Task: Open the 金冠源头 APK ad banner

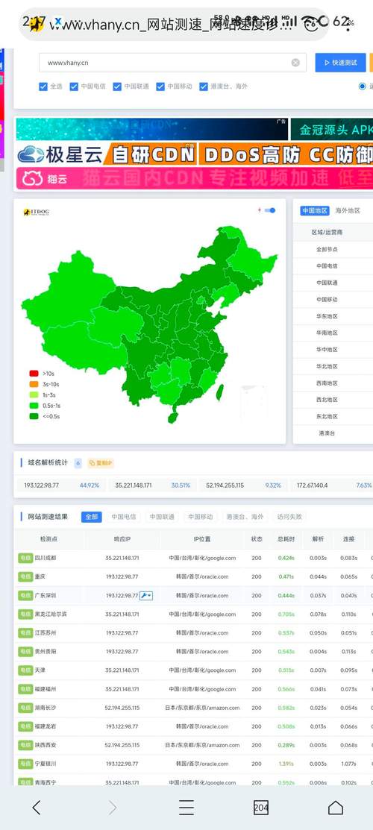Action: tap(332, 130)
